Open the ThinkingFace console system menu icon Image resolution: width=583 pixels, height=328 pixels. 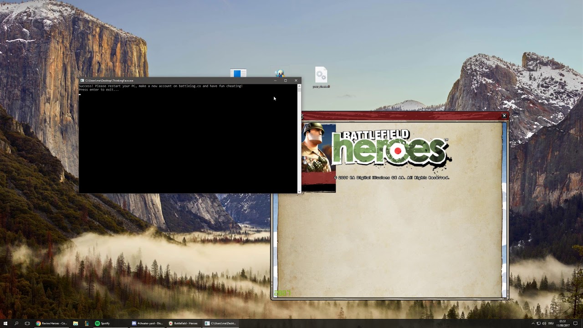pos(82,81)
